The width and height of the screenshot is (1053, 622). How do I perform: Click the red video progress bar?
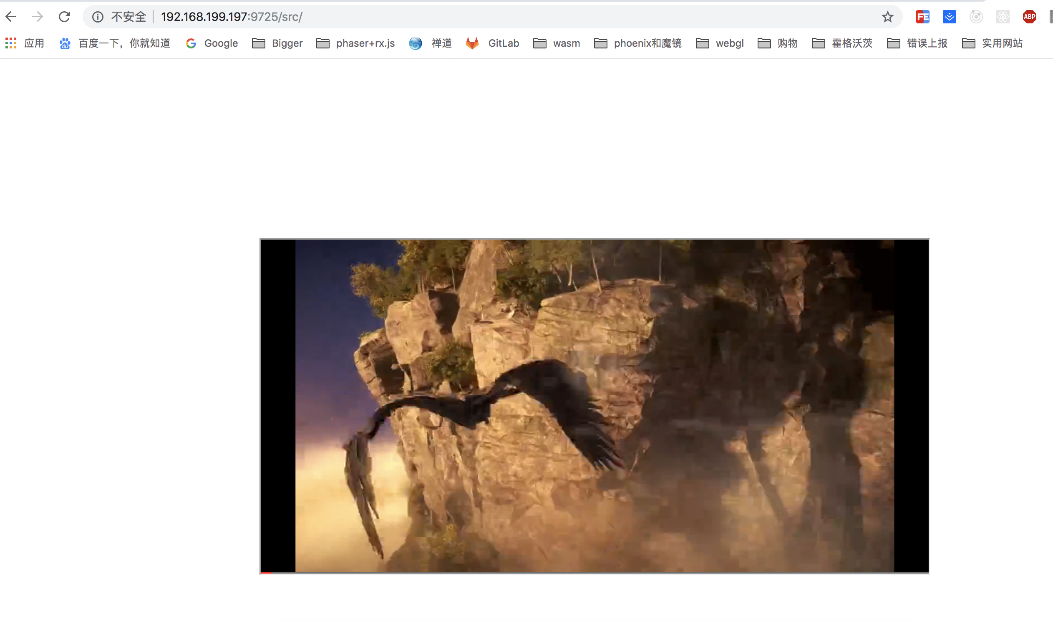[267, 572]
